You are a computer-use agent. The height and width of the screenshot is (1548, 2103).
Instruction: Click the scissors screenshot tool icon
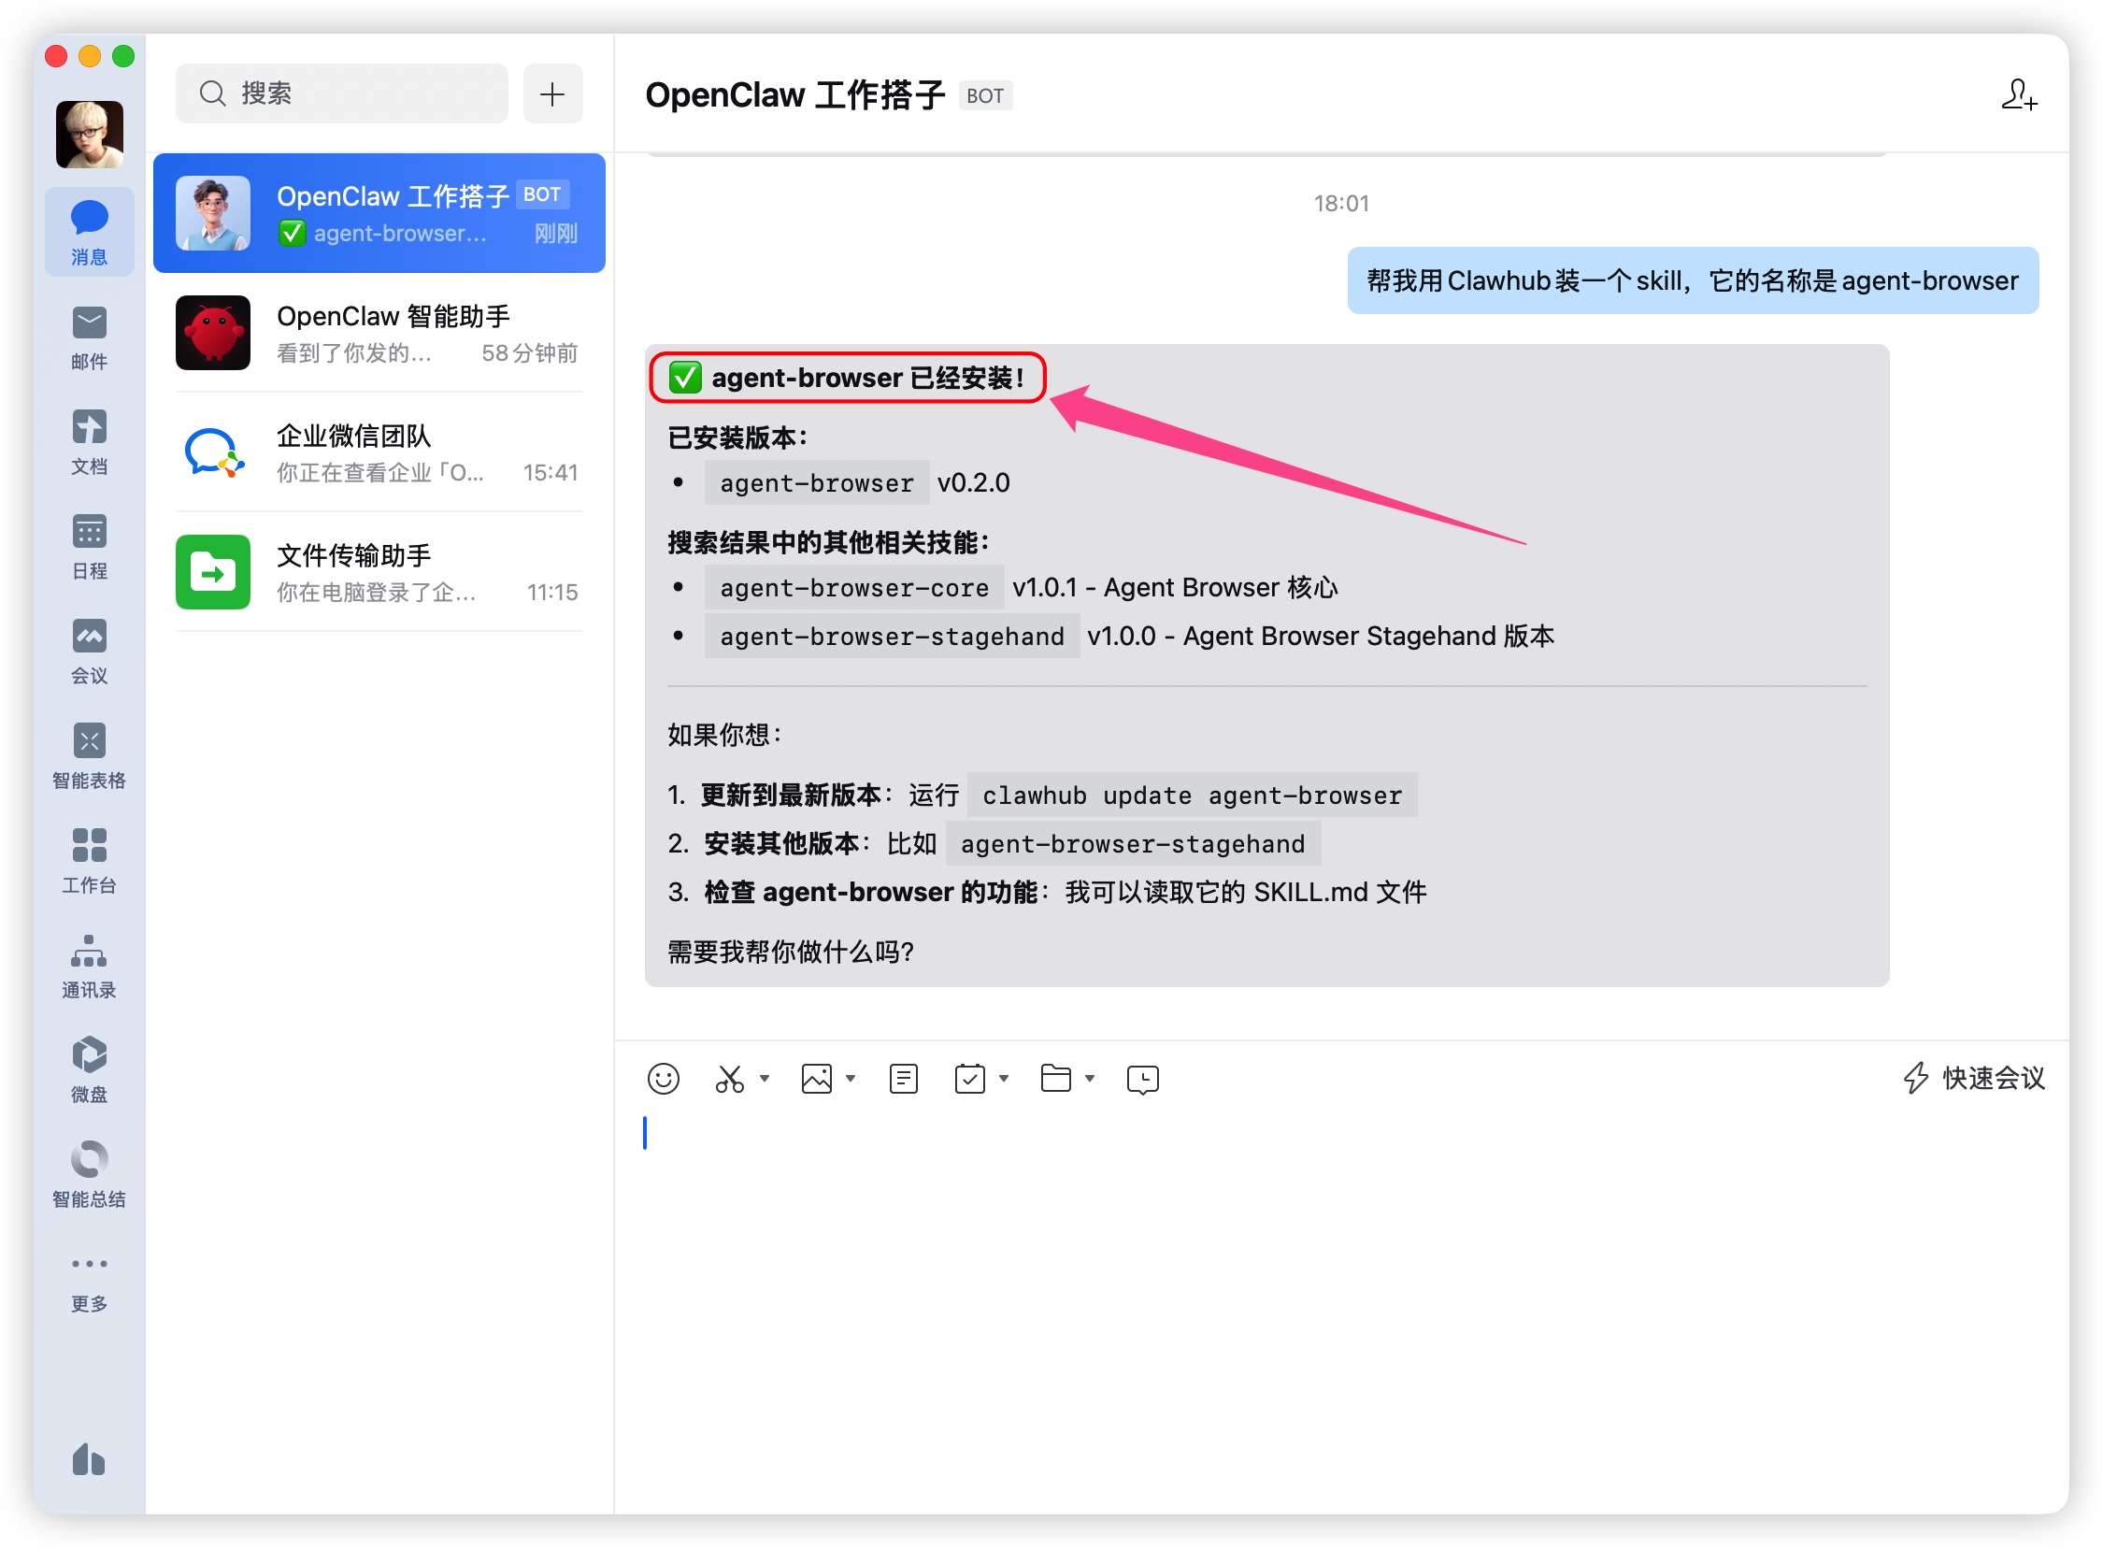coord(729,1079)
